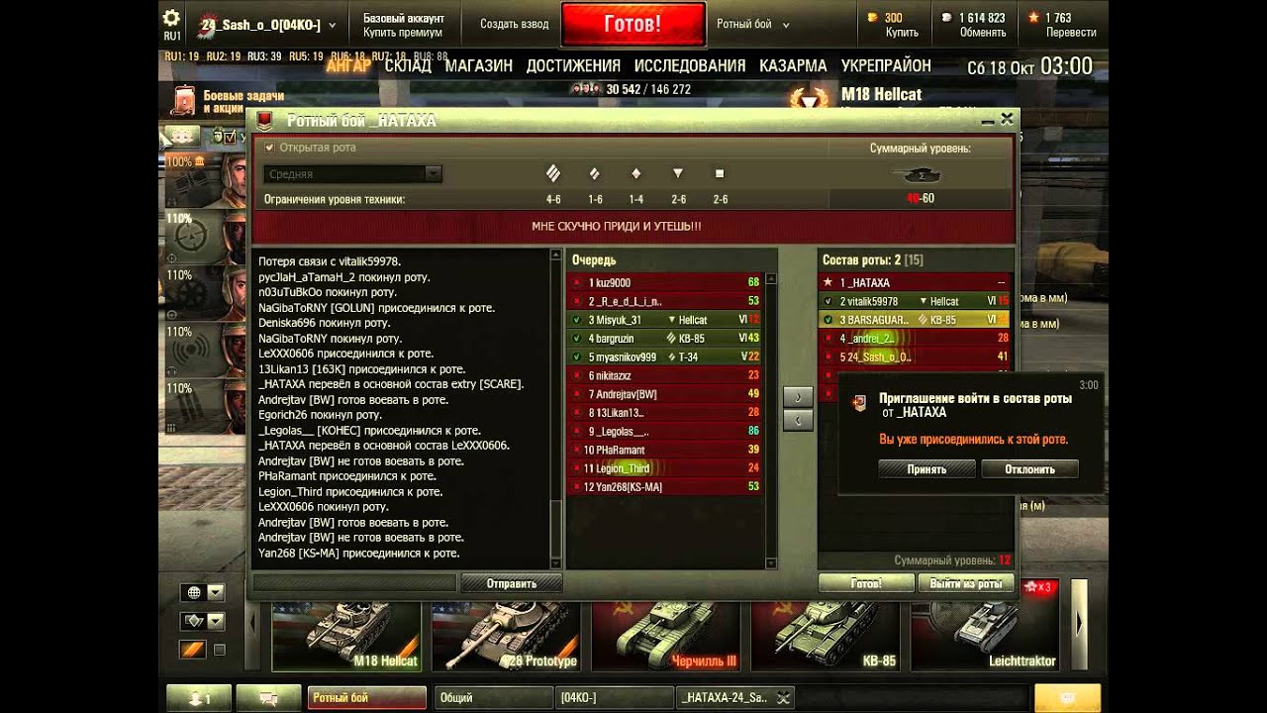Select heavy tank class icon (4-6)
Viewport: 1267px width, 713px height.
553,173
